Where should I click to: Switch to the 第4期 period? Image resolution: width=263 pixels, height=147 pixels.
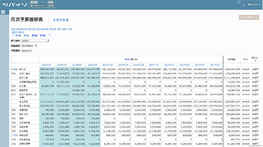(x=42, y=36)
